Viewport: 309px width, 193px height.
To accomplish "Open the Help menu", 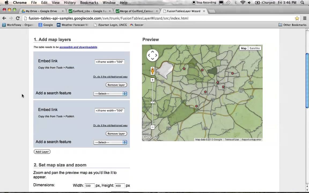I will (124, 3).
